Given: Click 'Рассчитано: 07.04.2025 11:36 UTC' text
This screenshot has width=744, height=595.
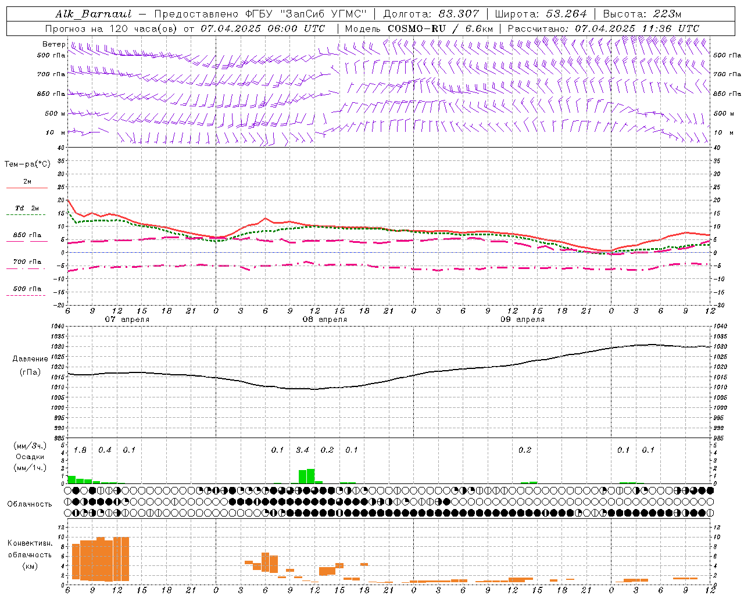Looking at the screenshot, I should (x=603, y=28).
